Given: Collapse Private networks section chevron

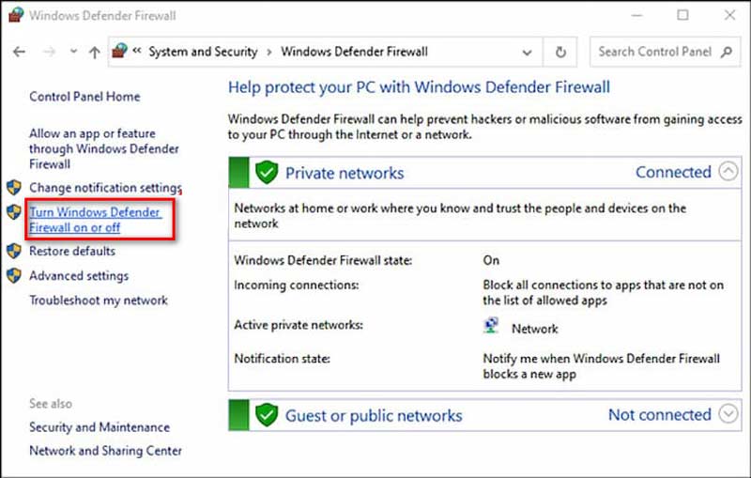Looking at the screenshot, I should click(728, 171).
